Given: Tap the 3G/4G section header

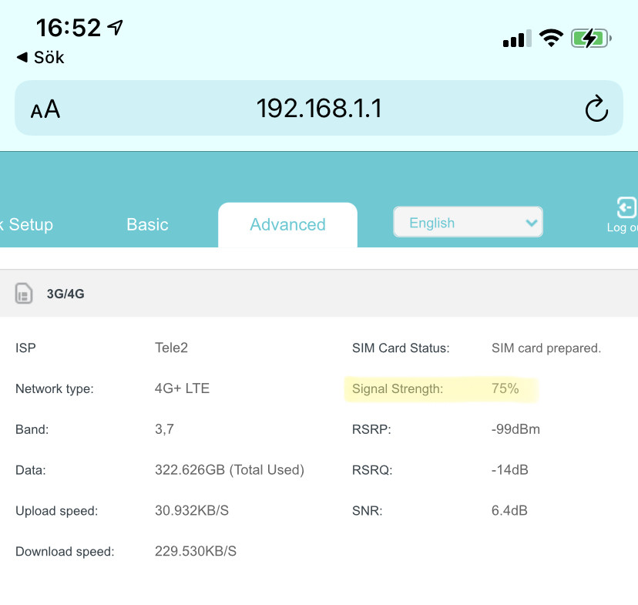Looking at the screenshot, I should [x=65, y=294].
